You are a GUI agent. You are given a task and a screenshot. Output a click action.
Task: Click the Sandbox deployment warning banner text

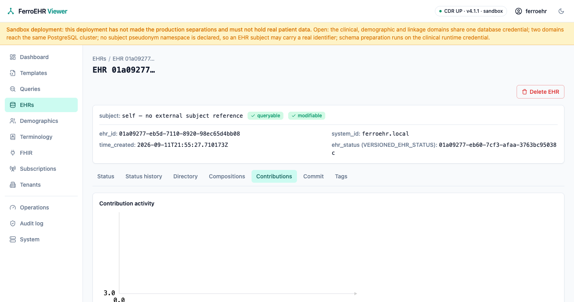pyautogui.click(x=285, y=34)
